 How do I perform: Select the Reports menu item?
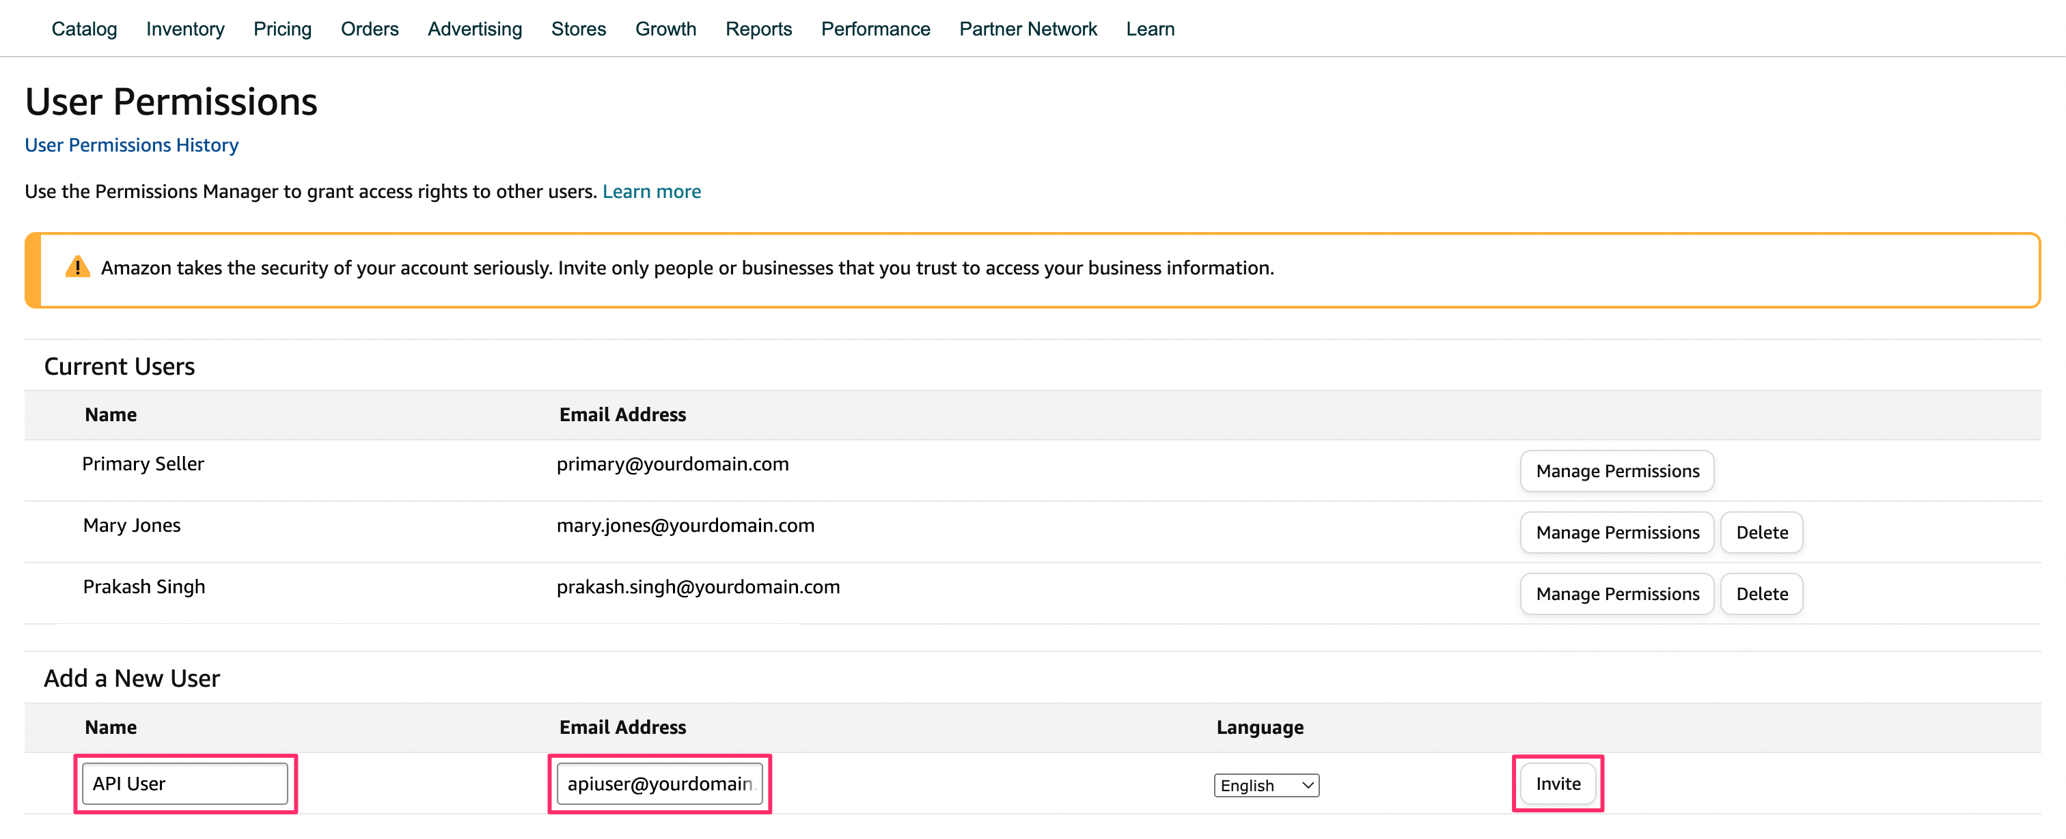[758, 29]
